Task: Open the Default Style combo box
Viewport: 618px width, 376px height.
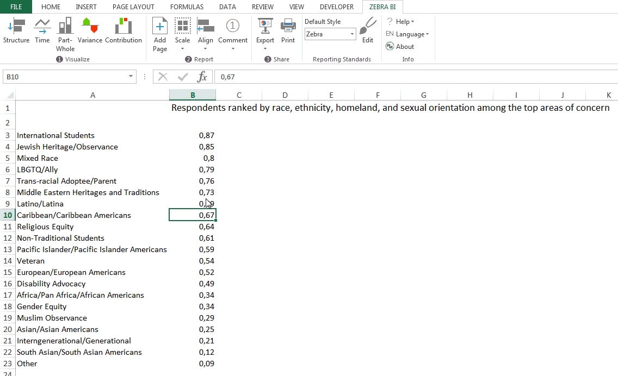Action: 330,34
